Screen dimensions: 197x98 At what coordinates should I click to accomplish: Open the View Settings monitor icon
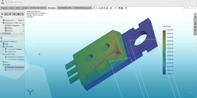point(126,8)
